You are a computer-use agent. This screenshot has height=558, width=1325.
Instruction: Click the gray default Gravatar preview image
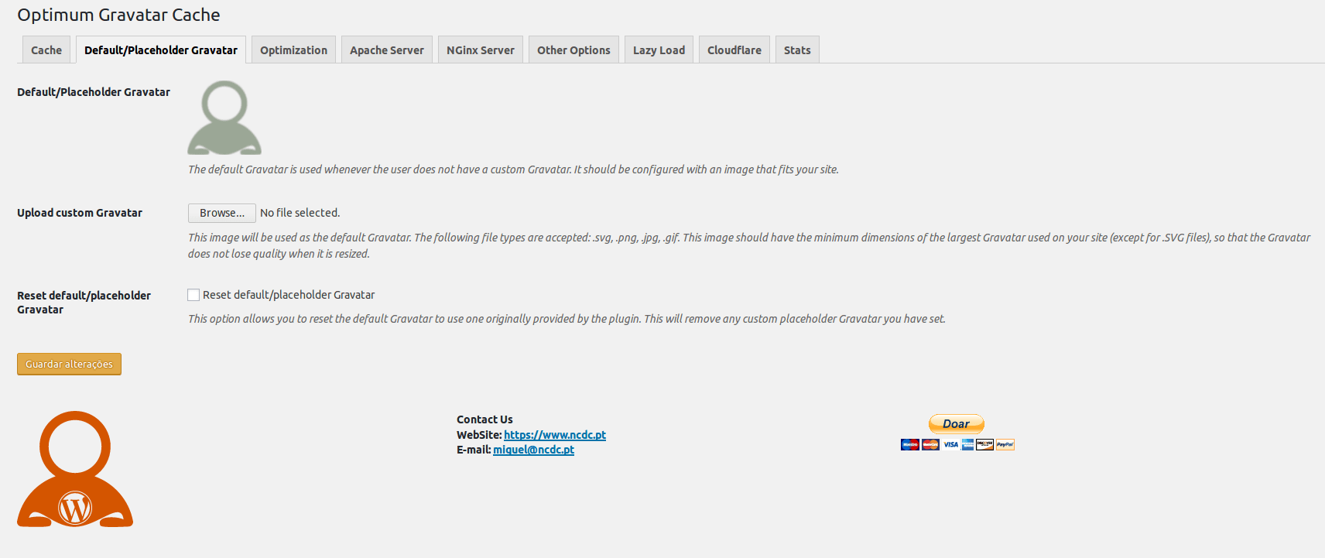(x=224, y=118)
